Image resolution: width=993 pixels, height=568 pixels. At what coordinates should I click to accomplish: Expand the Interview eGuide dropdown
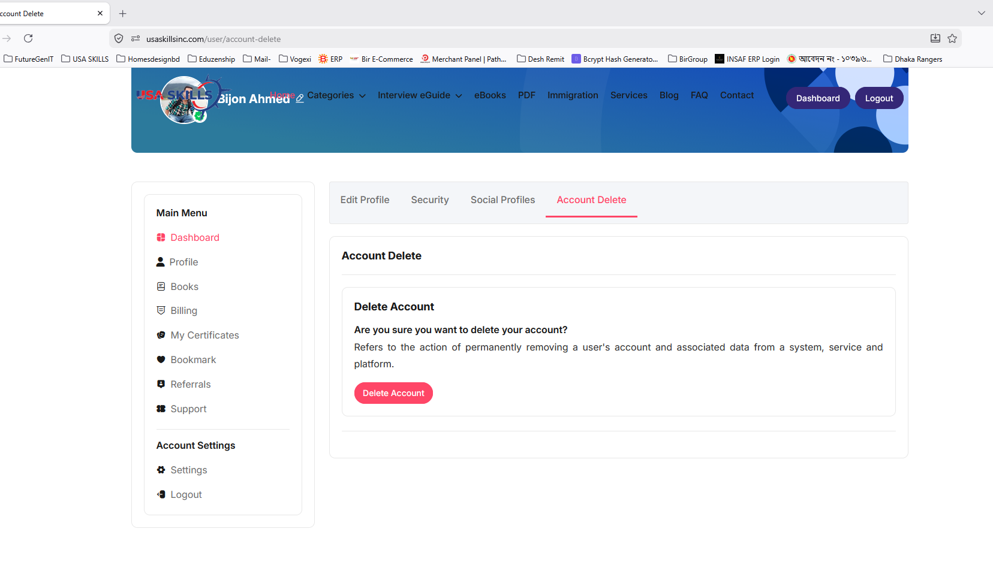(x=420, y=95)
